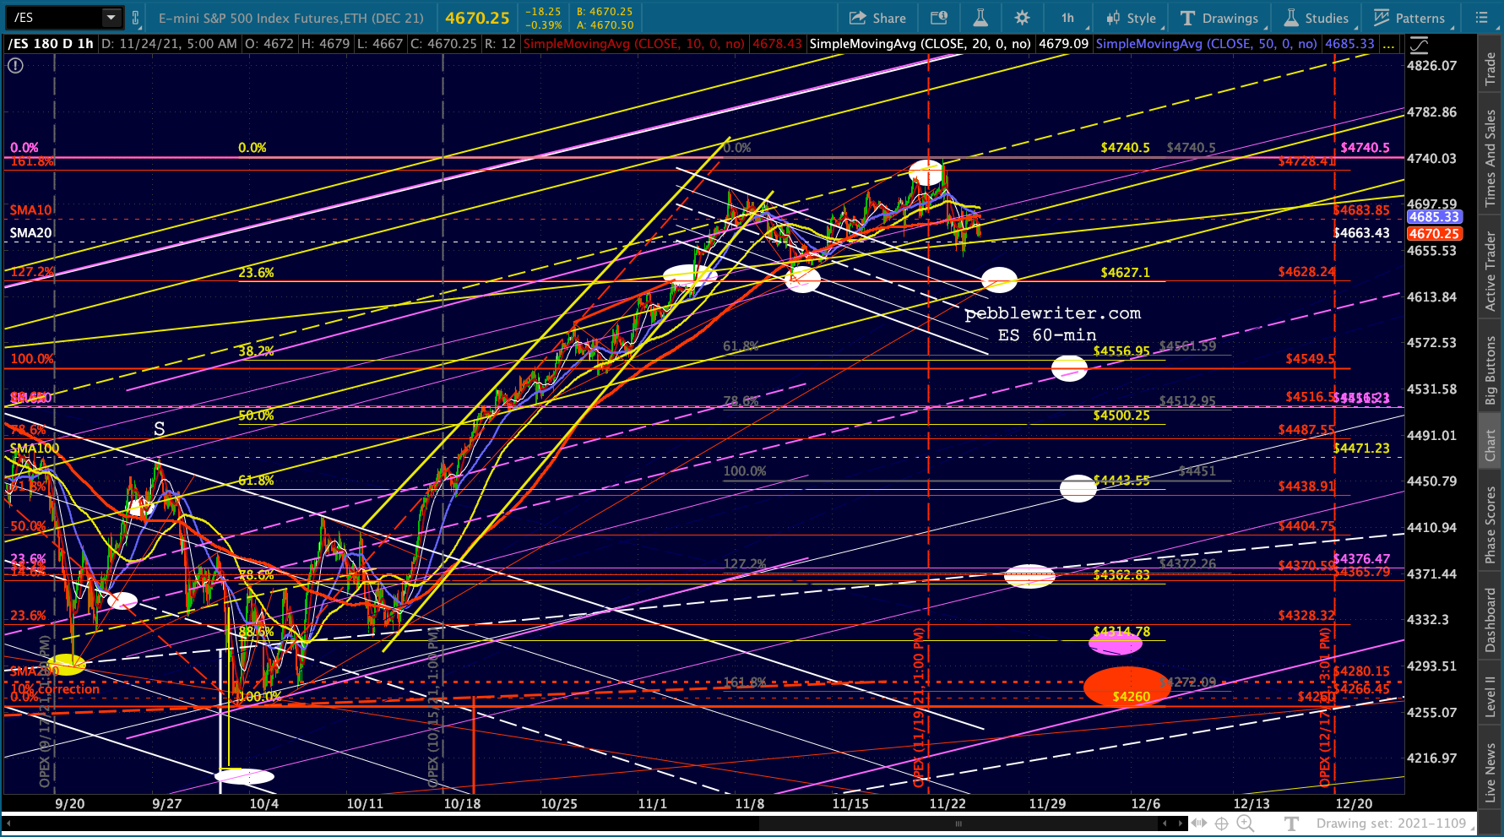Open the symbol dropdown arrow for /ES
The image size is (1504, 837).
click(111, 18)
